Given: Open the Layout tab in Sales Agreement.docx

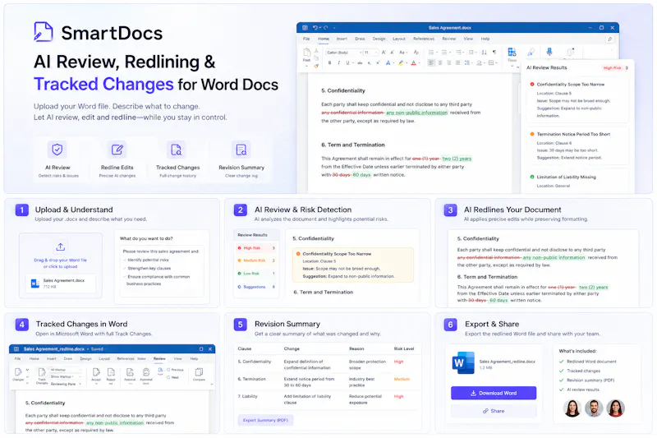Looking at the screenshot, I should 399,39.
